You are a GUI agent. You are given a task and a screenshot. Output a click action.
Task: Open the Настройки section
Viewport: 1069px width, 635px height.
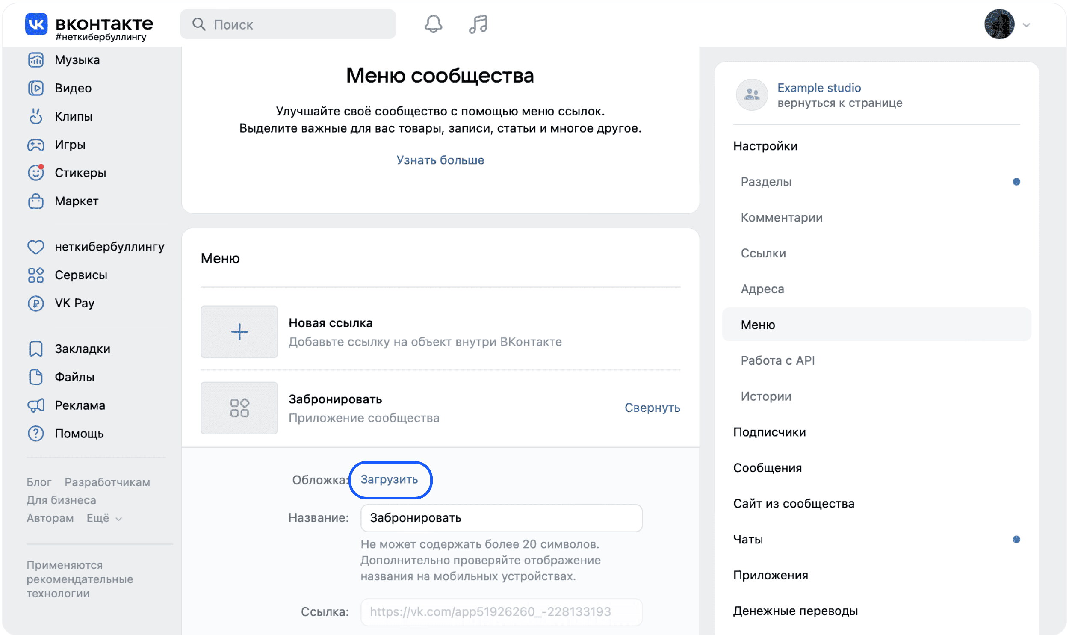[765, 146]
